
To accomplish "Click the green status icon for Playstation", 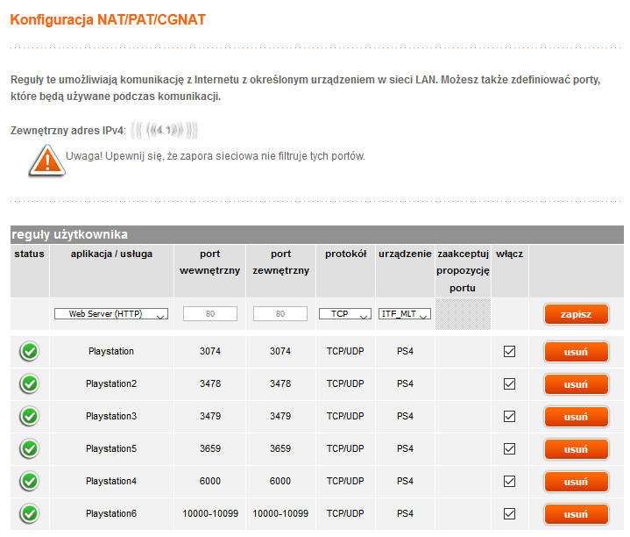I will (29, 351).
